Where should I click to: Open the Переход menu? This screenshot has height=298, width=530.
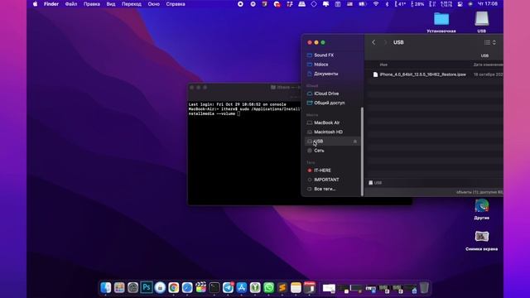[132, 4]
